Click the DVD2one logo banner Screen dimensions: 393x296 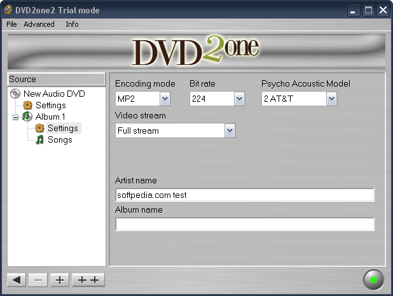(197, 52)
